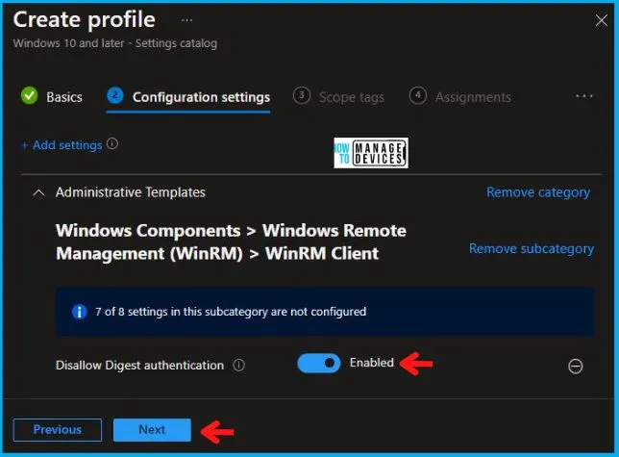The height and width of the screenshot is (457, 619).
Task: Click the Add settings link
Action: pos(62,145)
